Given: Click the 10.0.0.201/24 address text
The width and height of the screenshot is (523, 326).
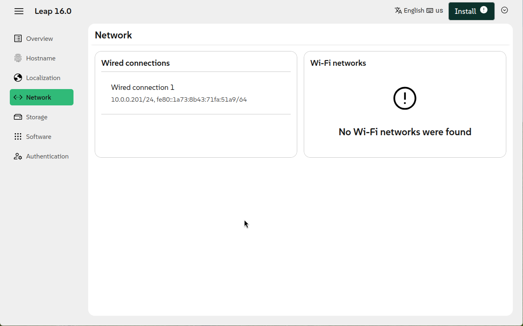Looking at the screenshot, I should [132, 100].
